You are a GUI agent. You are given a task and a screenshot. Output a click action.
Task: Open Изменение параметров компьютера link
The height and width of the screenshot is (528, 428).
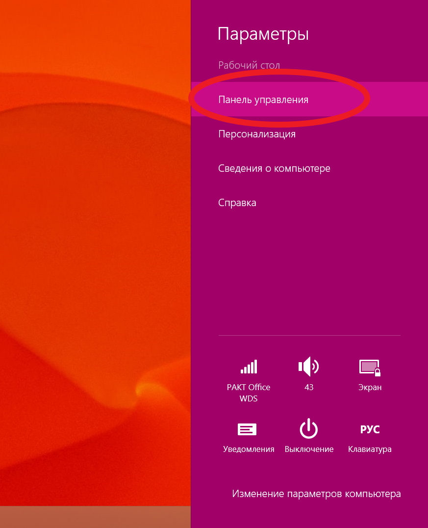click(x=316, y=494)
